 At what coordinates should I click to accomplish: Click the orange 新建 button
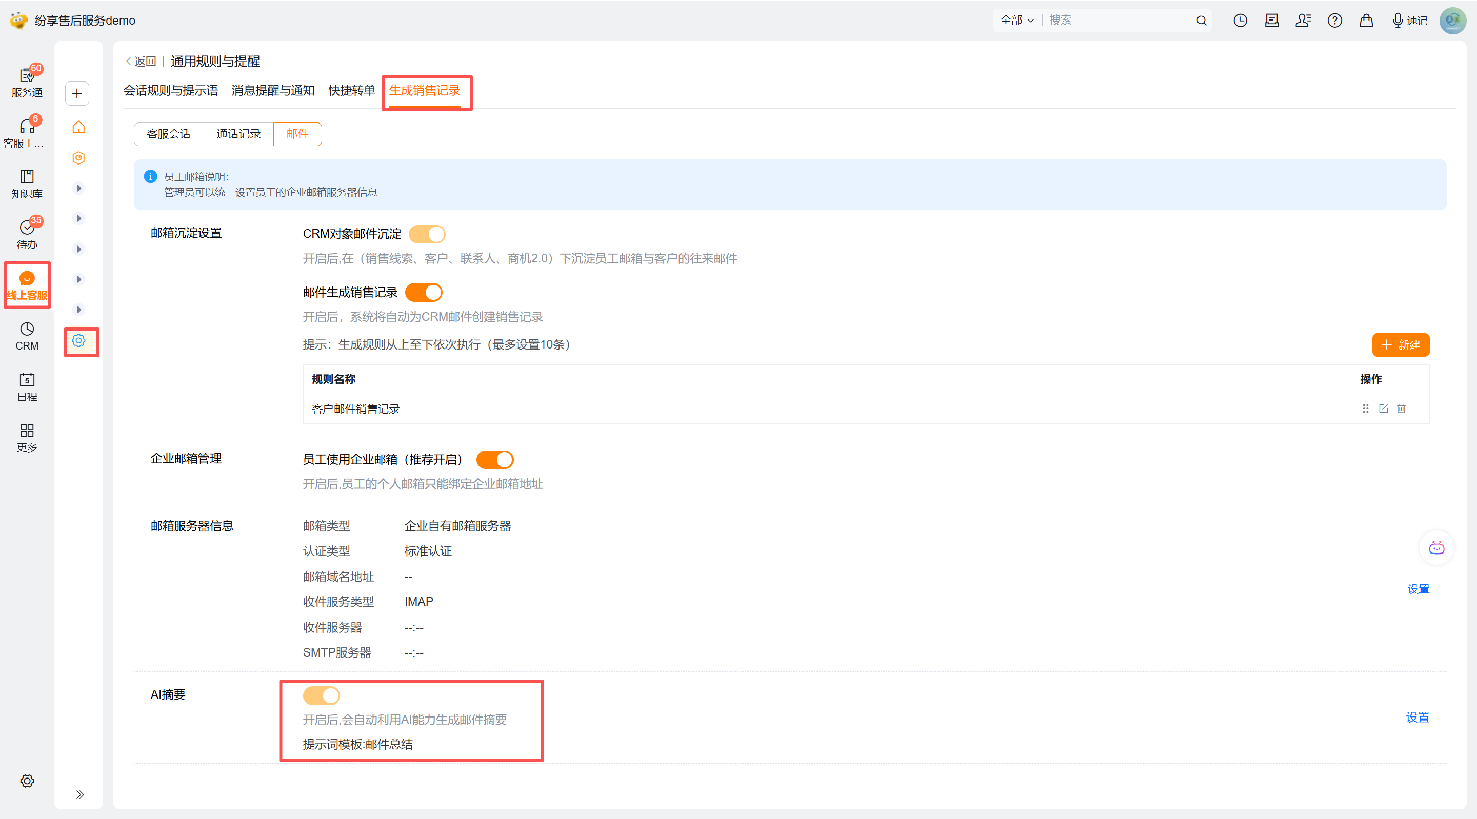(x=1400, y=344)
